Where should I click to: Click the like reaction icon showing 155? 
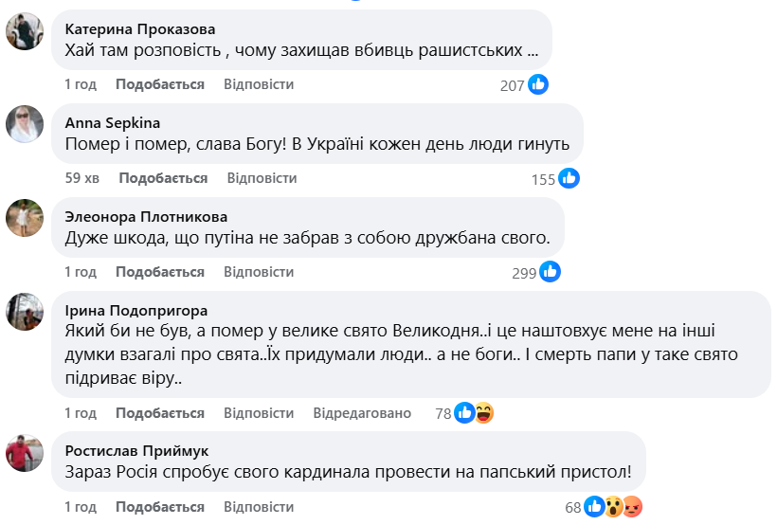(569, 178)
